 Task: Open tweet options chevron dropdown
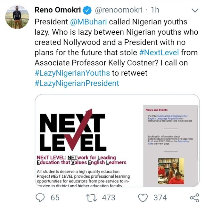[x=194, y=11]
